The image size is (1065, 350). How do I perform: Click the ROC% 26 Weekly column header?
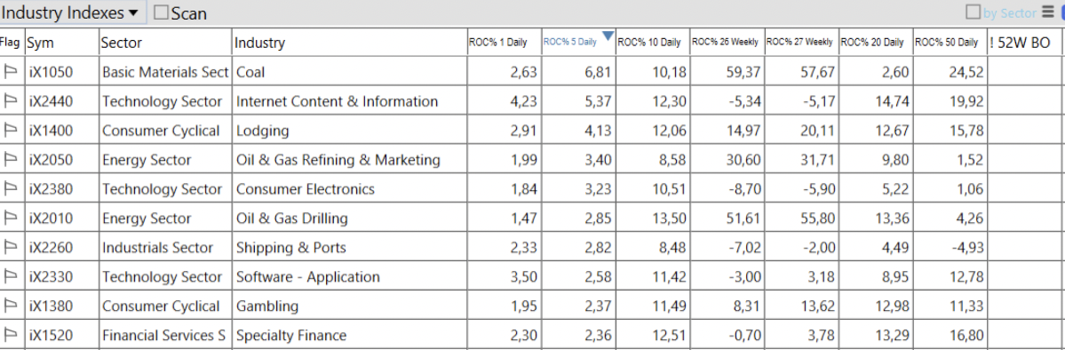pyautogui.click(x=727, y=42)
